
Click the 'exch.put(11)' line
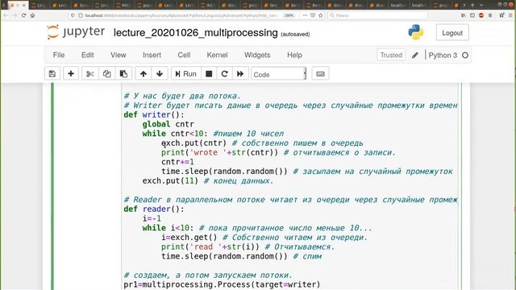pos(170,180)
